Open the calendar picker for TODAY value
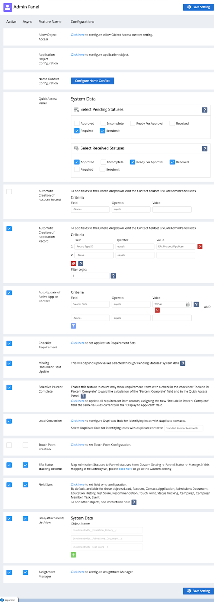The image size is (214, 602). (188, 304)
